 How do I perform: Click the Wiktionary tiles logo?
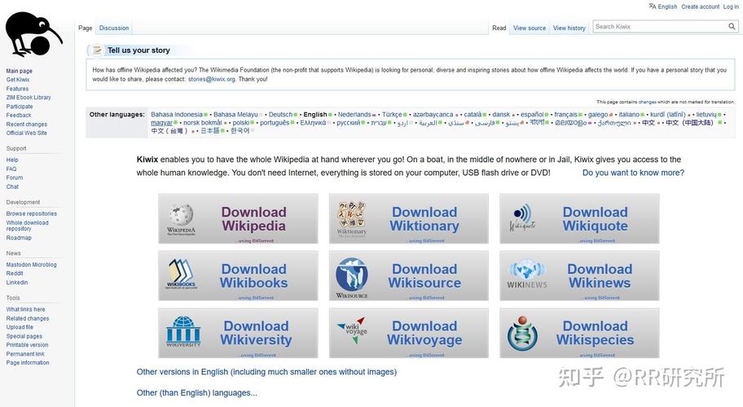tap(352, 219)
